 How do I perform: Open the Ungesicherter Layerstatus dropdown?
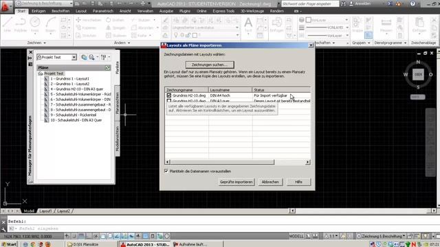pos(206,27)
